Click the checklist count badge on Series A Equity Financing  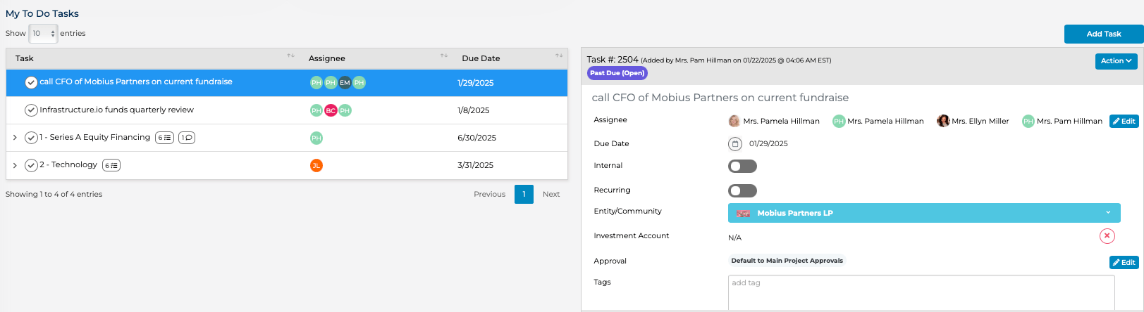pyautogui.click(x=164, y=138)
